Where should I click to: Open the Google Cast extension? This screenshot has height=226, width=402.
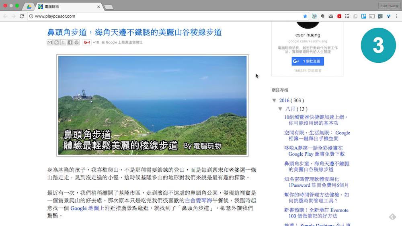pos(372,16)
